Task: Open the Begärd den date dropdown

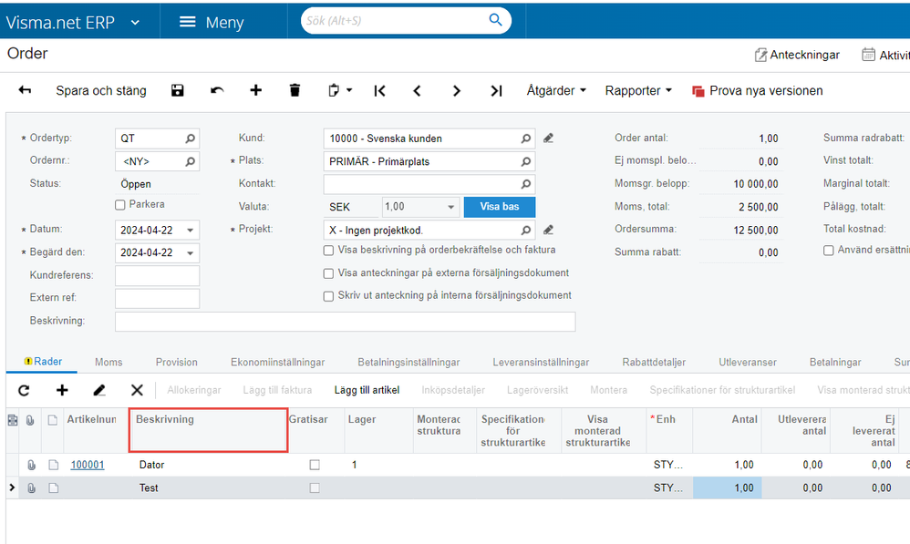Action: [x=191, y=253]
